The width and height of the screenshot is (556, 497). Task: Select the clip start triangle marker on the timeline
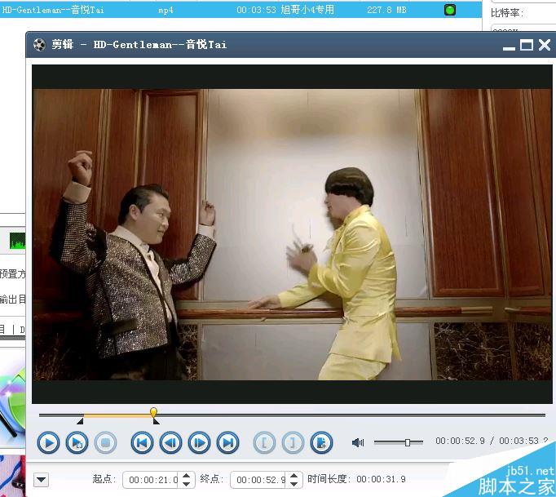click(80, 421)
